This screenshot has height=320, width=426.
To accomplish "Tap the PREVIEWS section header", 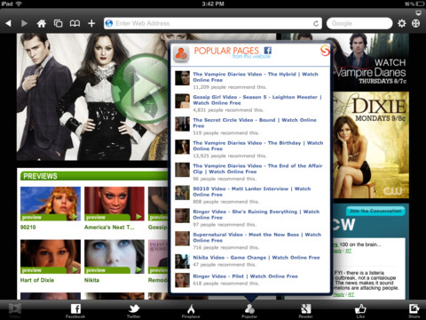I will 94,176.
